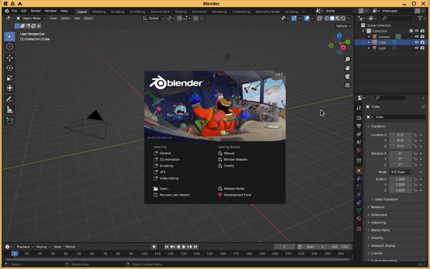Toggle camera view in the viewport
Viewport: 430px width, 269px height.
click(347, 76)
